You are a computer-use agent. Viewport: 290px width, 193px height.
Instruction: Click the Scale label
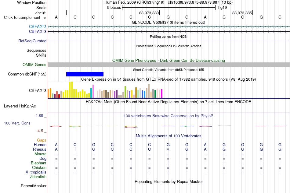click(x=41, y=8)
